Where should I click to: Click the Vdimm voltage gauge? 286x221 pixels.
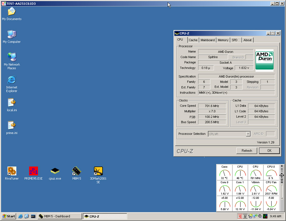click(x=255, y=188)
